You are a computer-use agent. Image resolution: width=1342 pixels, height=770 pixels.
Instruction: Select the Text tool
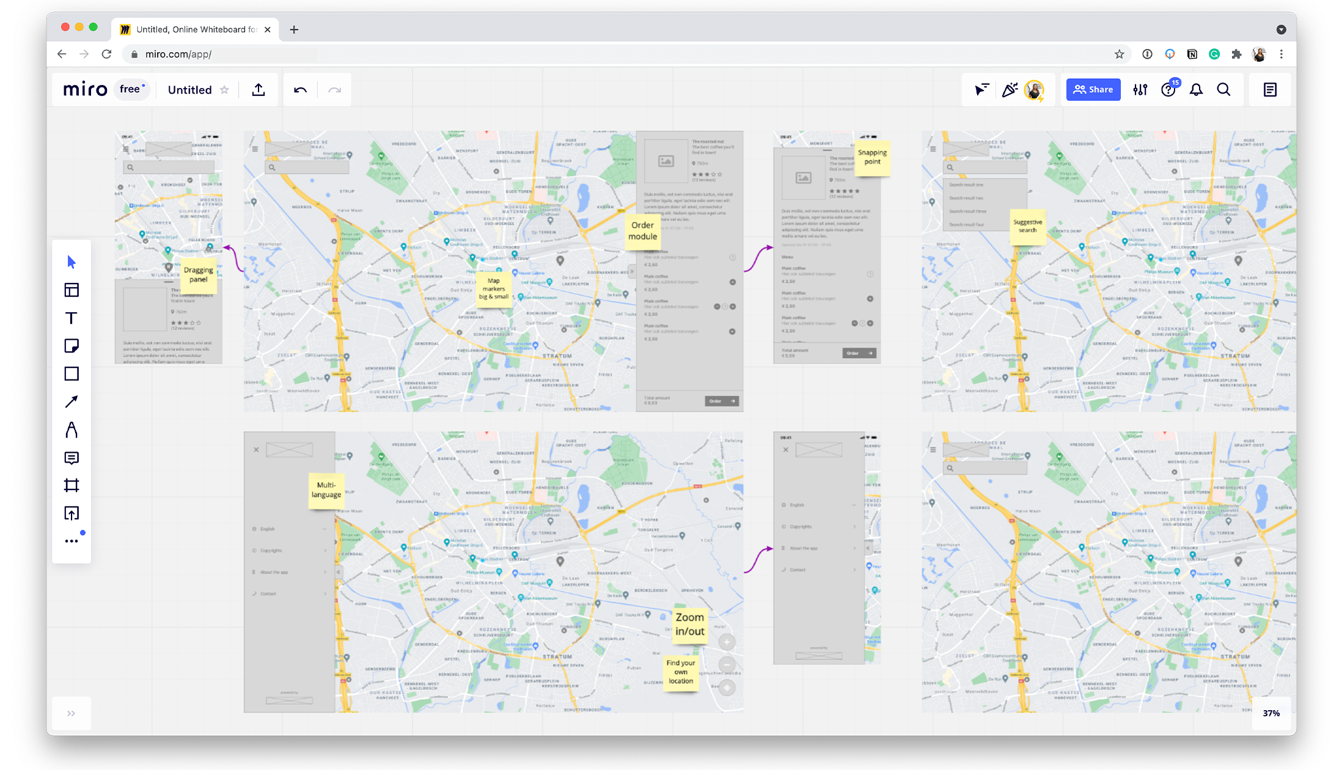(71, 318)
